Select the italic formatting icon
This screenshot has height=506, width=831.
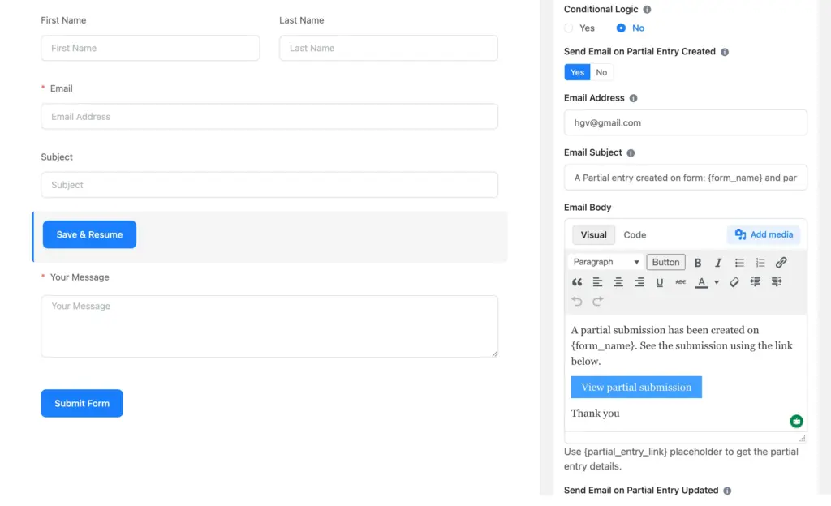point(719,262)
